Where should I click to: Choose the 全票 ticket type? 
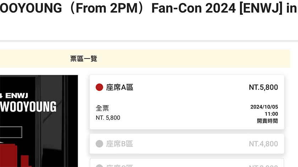(x=102, y=108)
